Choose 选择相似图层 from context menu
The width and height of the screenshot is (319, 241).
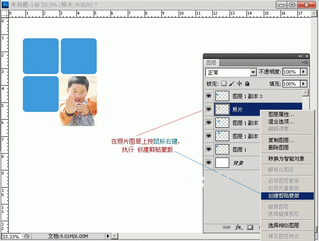point(284,226)
